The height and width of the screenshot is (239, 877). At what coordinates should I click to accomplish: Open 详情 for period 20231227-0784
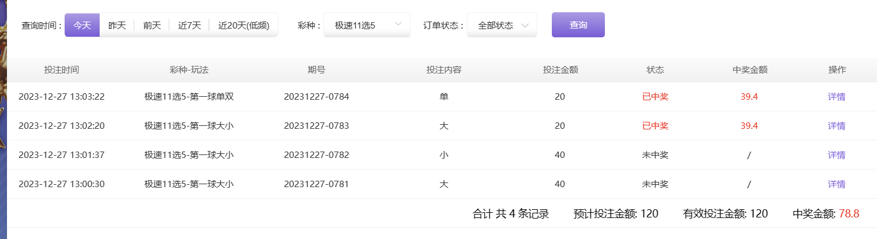[x=836, y=97]
